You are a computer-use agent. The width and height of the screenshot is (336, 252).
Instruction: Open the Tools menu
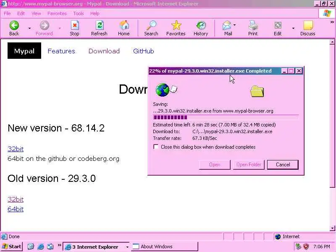click(79, 13)
